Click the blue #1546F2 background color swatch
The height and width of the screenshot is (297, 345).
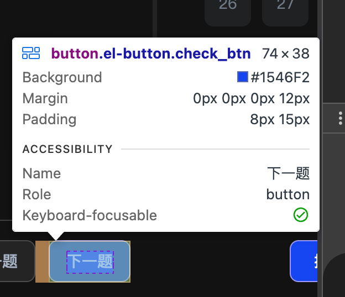tap(242, 77)
